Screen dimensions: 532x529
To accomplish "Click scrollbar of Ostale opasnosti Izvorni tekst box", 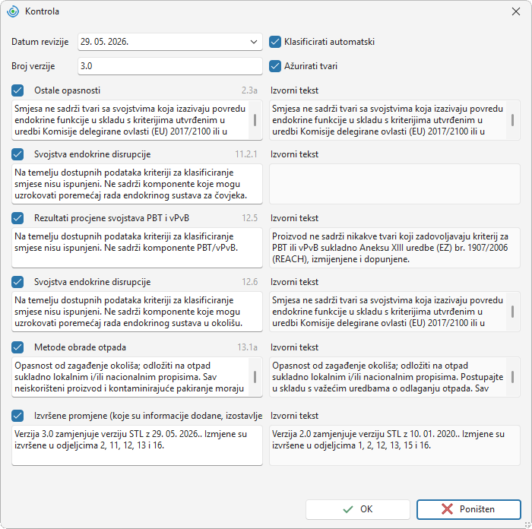I will [x=512, y=120].
